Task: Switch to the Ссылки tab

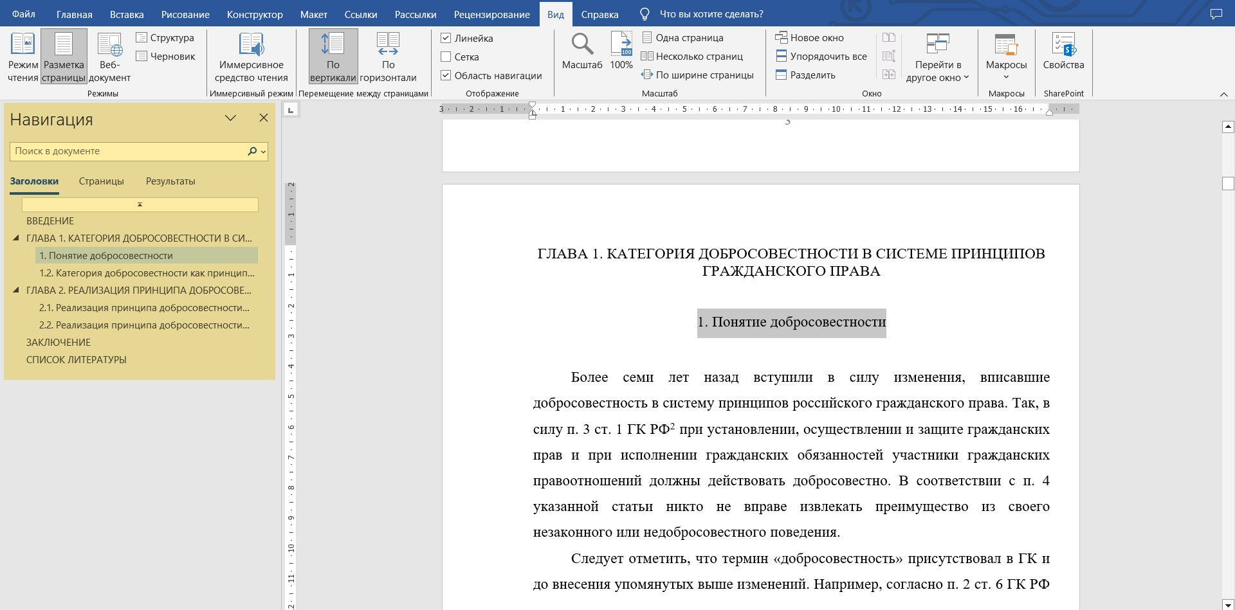Action: (361, 14)
